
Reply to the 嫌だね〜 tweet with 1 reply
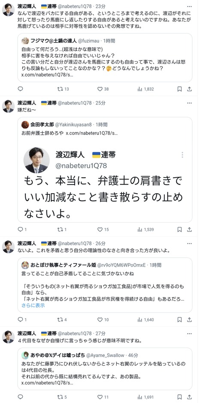pyautogui.click(x=22, y=230)
